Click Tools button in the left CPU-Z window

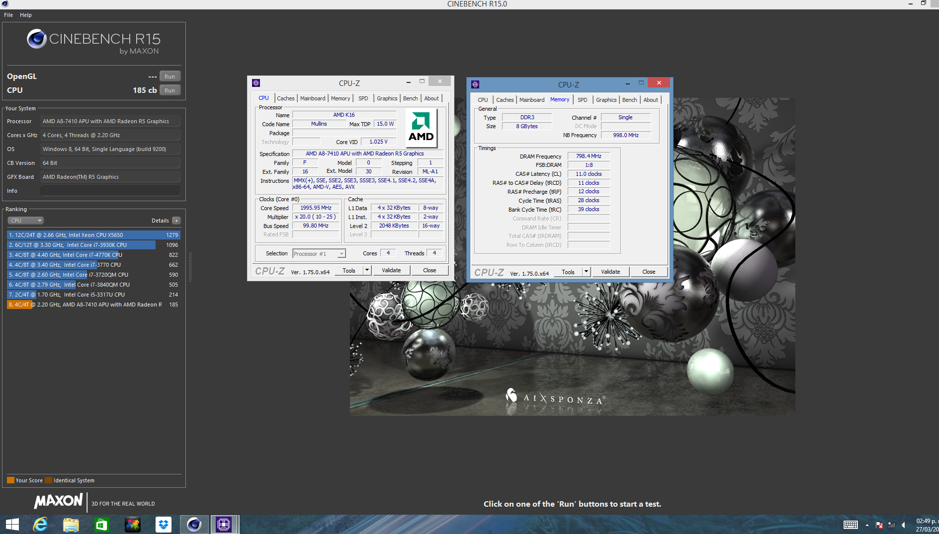[x=349, y=271]
